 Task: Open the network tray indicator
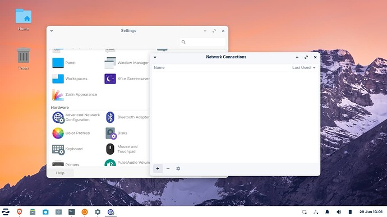coord(316,212)
